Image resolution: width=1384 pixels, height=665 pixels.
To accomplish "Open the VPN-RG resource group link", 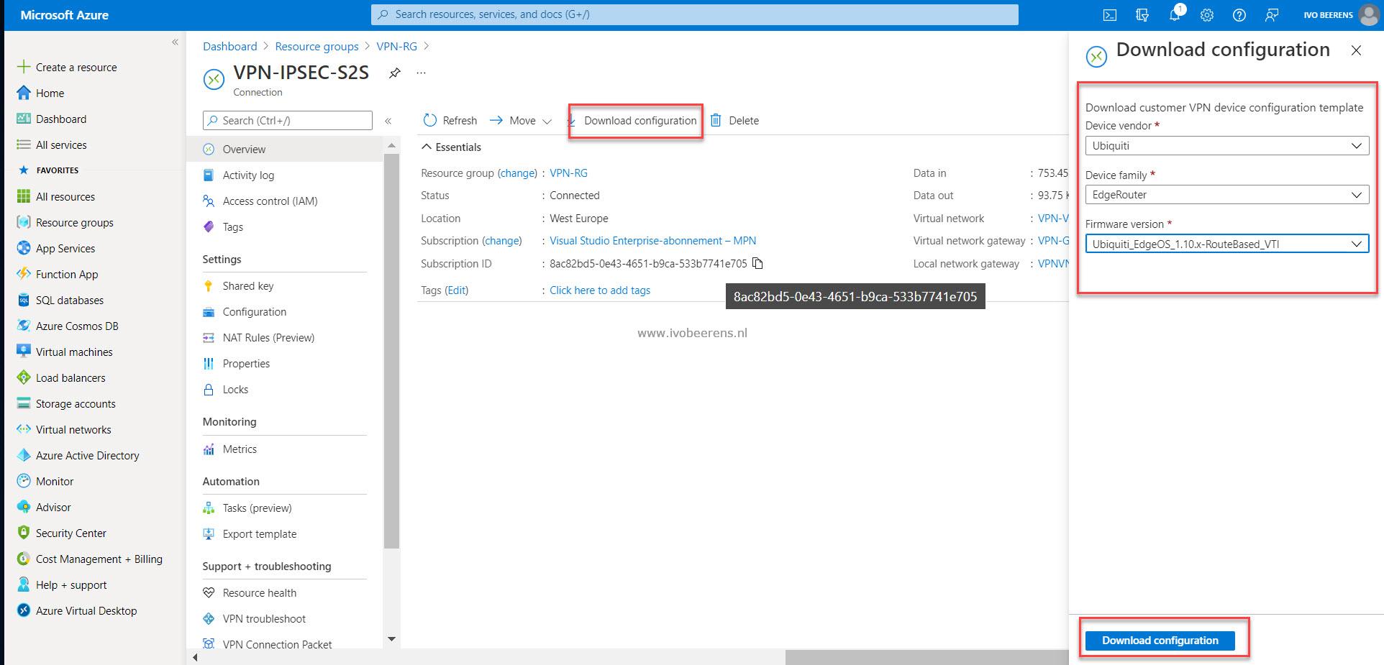I will [568, 173].
